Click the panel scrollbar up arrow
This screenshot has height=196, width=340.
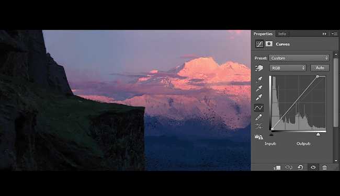point(336,54)
